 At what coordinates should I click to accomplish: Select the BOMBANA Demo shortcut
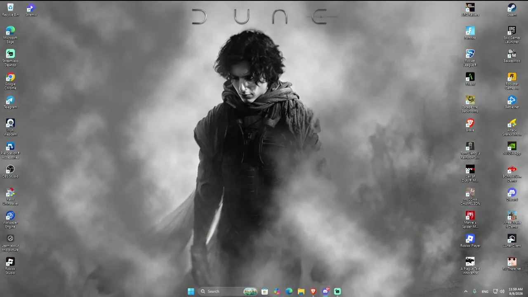click(512, 174)
